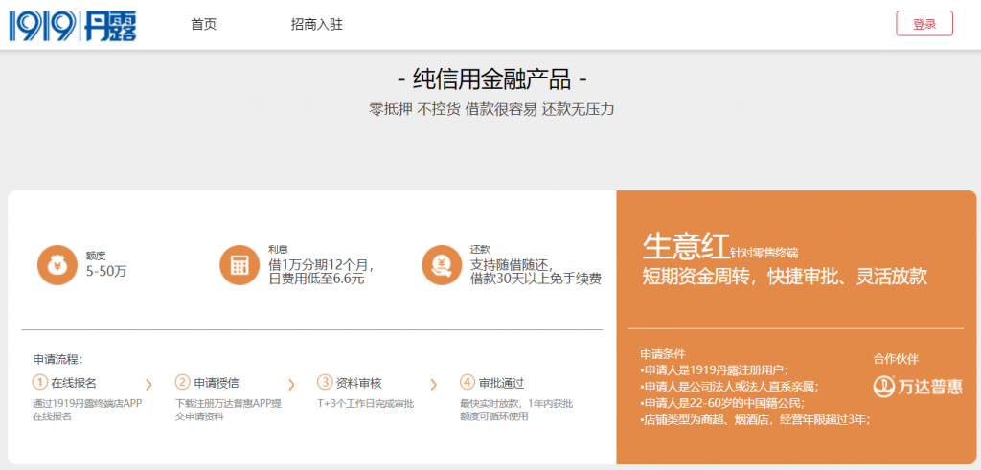Click the 申请人是22-60岁的中国籍公民 line
981x470 pixels.
pyautogui.click(x=722, y=402)
